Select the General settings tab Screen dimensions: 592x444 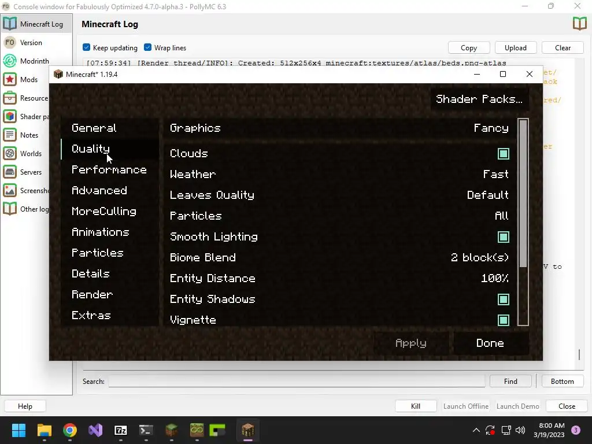tap(110, 128)
